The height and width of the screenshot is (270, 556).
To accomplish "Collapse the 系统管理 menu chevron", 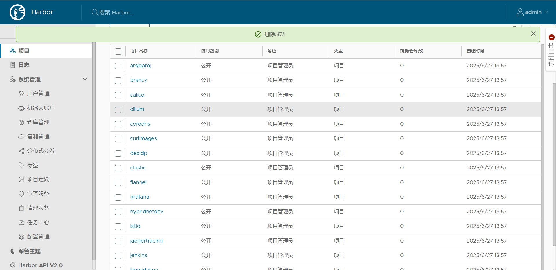I will (85, 79).
